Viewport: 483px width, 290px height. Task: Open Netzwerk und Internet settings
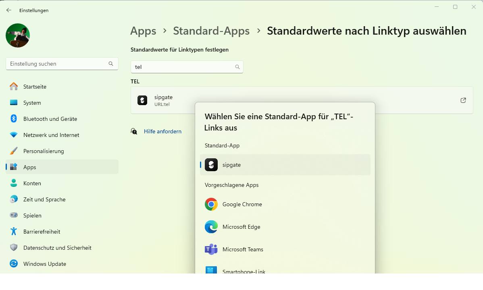(62, 135)
